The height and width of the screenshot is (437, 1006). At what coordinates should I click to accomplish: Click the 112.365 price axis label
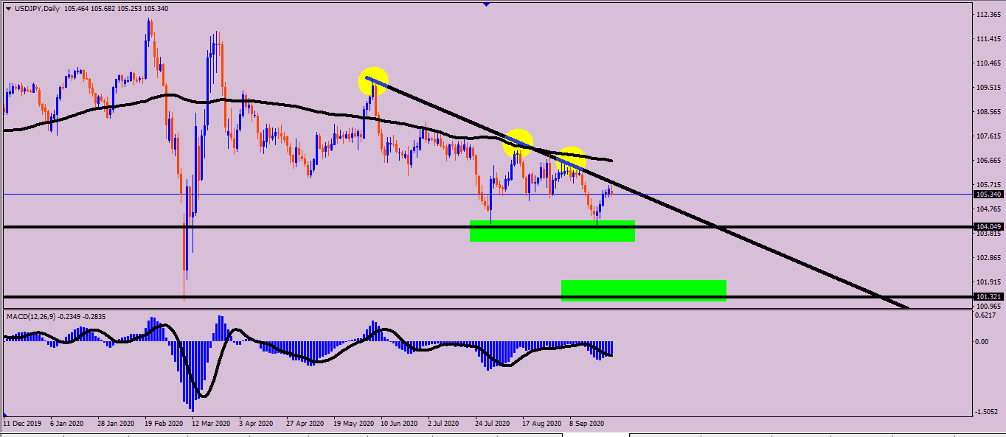point(987,15)
